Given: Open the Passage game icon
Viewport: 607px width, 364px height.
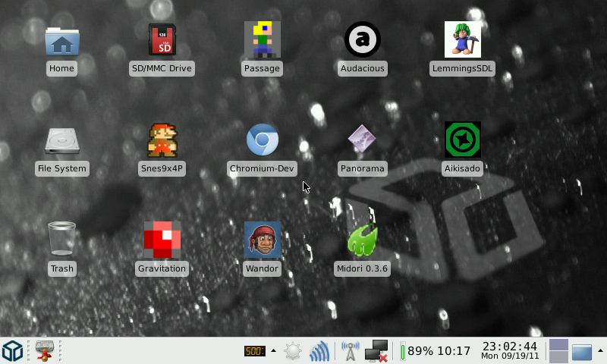Looking at the screenshot, I should (x=262, y=40).
